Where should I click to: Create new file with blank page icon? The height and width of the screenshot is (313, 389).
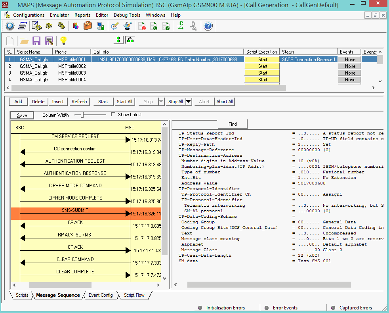10,41
